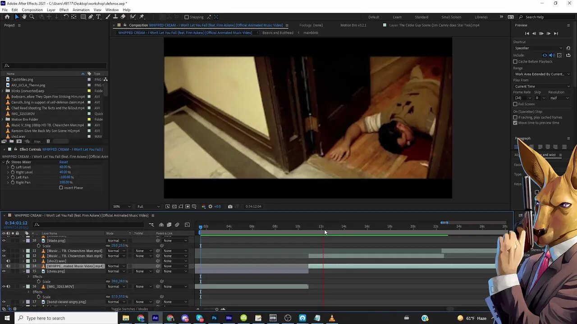Expand the sho23.wav layer properties
The height and width of the screenshot is (324, 577).
point(23,261)
